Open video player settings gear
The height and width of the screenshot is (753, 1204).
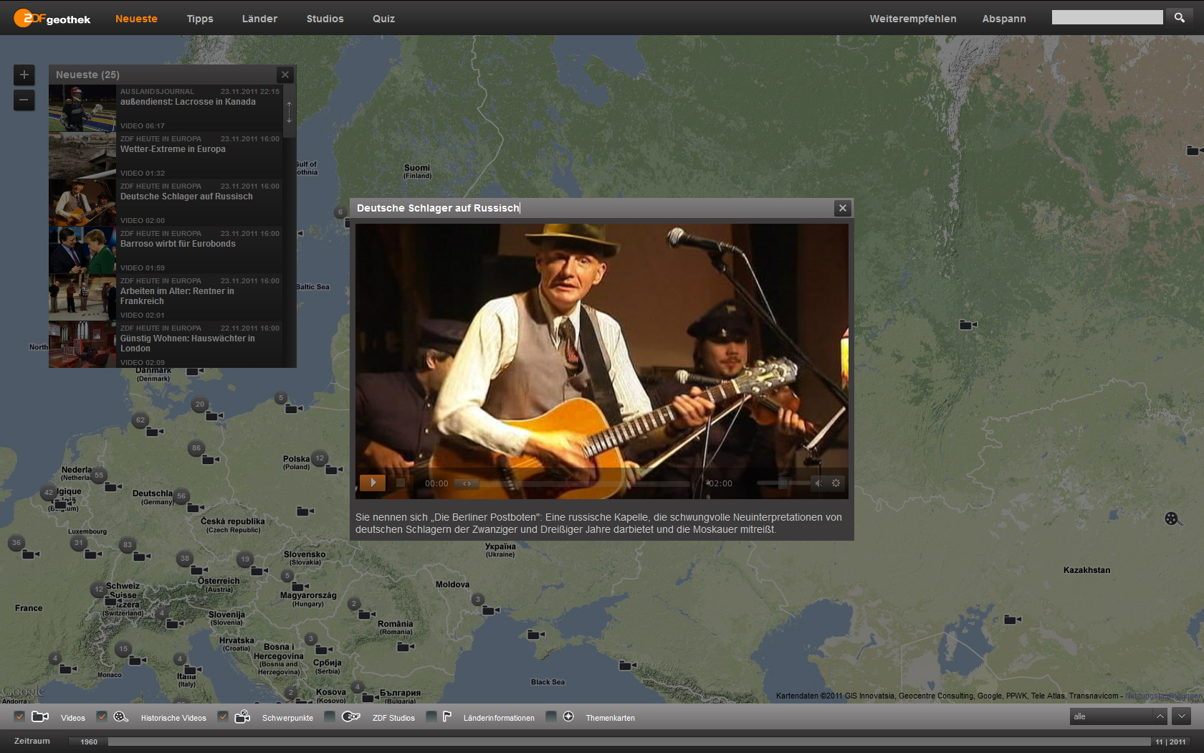(x=836, y=483)
